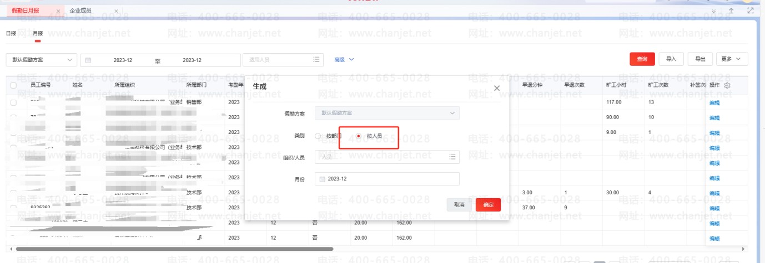Click the 早退分钟 column header
Viewport: 765px width, 263px height.
(532, 85)
